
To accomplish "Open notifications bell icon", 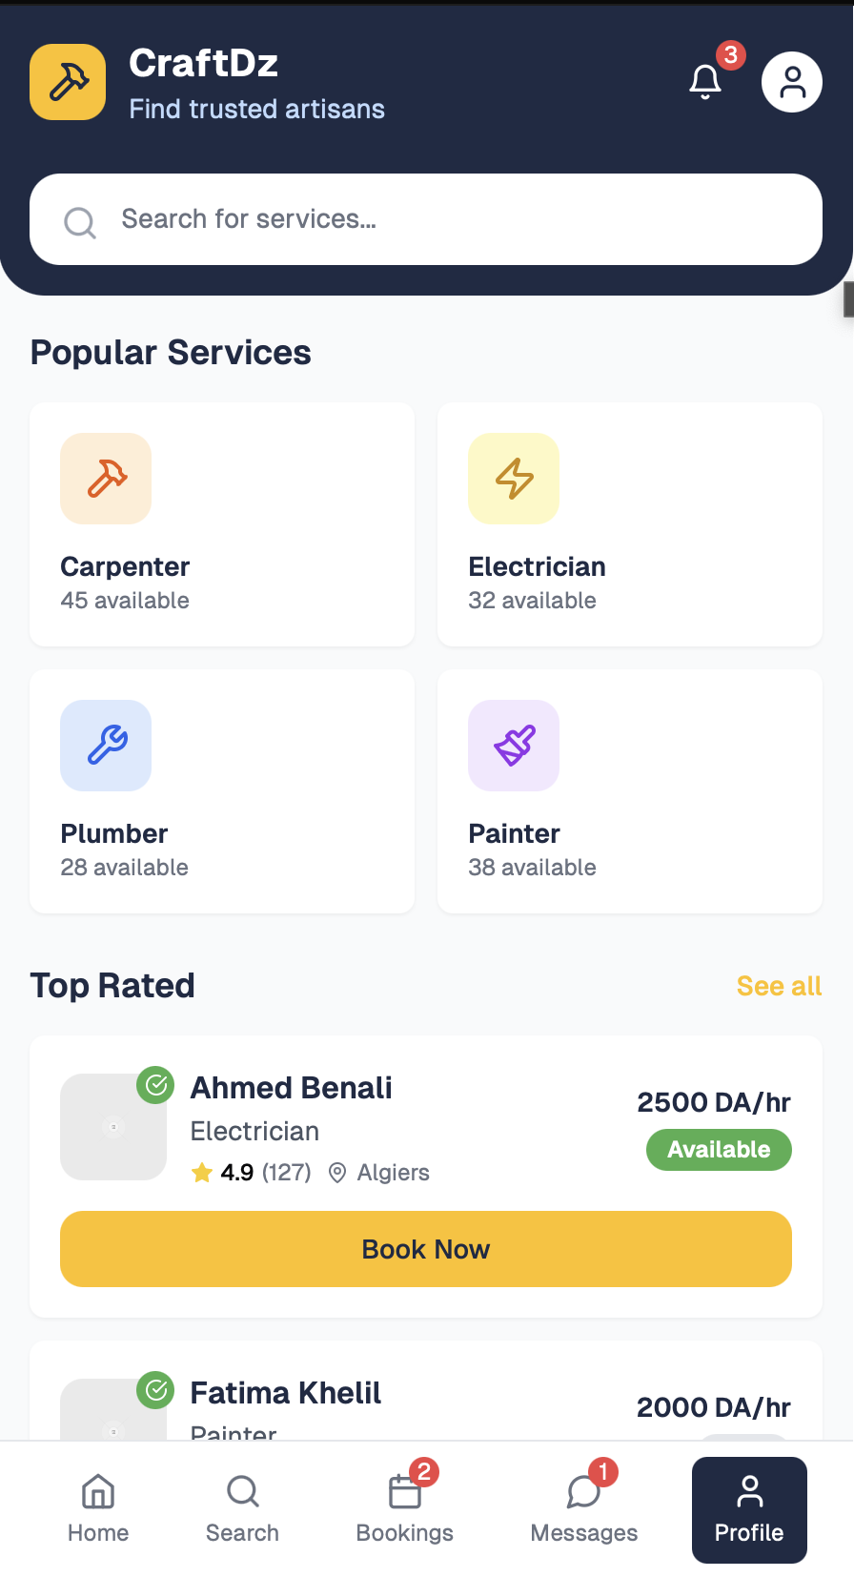I will coord(705,82).
